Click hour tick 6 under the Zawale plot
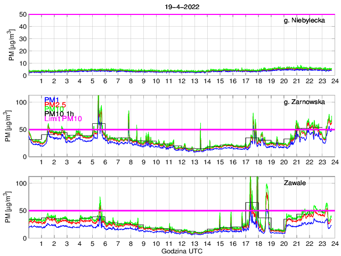This screenshot has height=256, width=341. (x=105, y=244)
